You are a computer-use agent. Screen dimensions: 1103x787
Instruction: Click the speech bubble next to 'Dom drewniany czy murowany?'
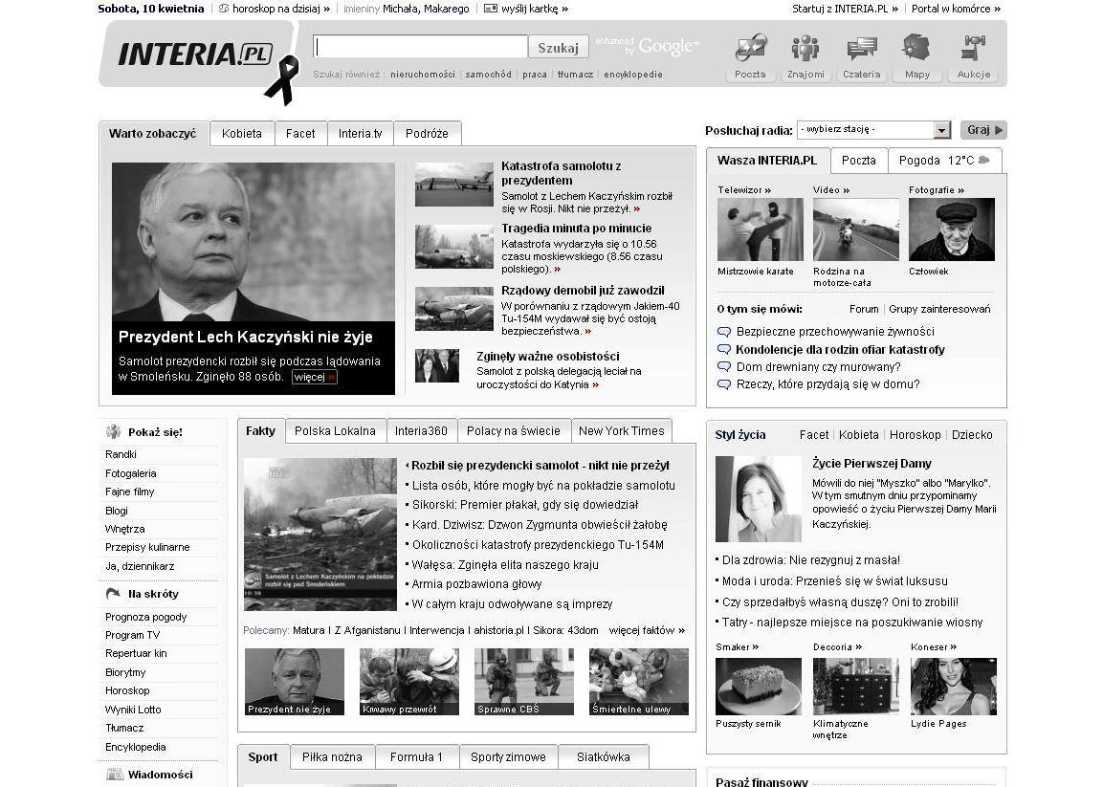click(x=723, y=366)
